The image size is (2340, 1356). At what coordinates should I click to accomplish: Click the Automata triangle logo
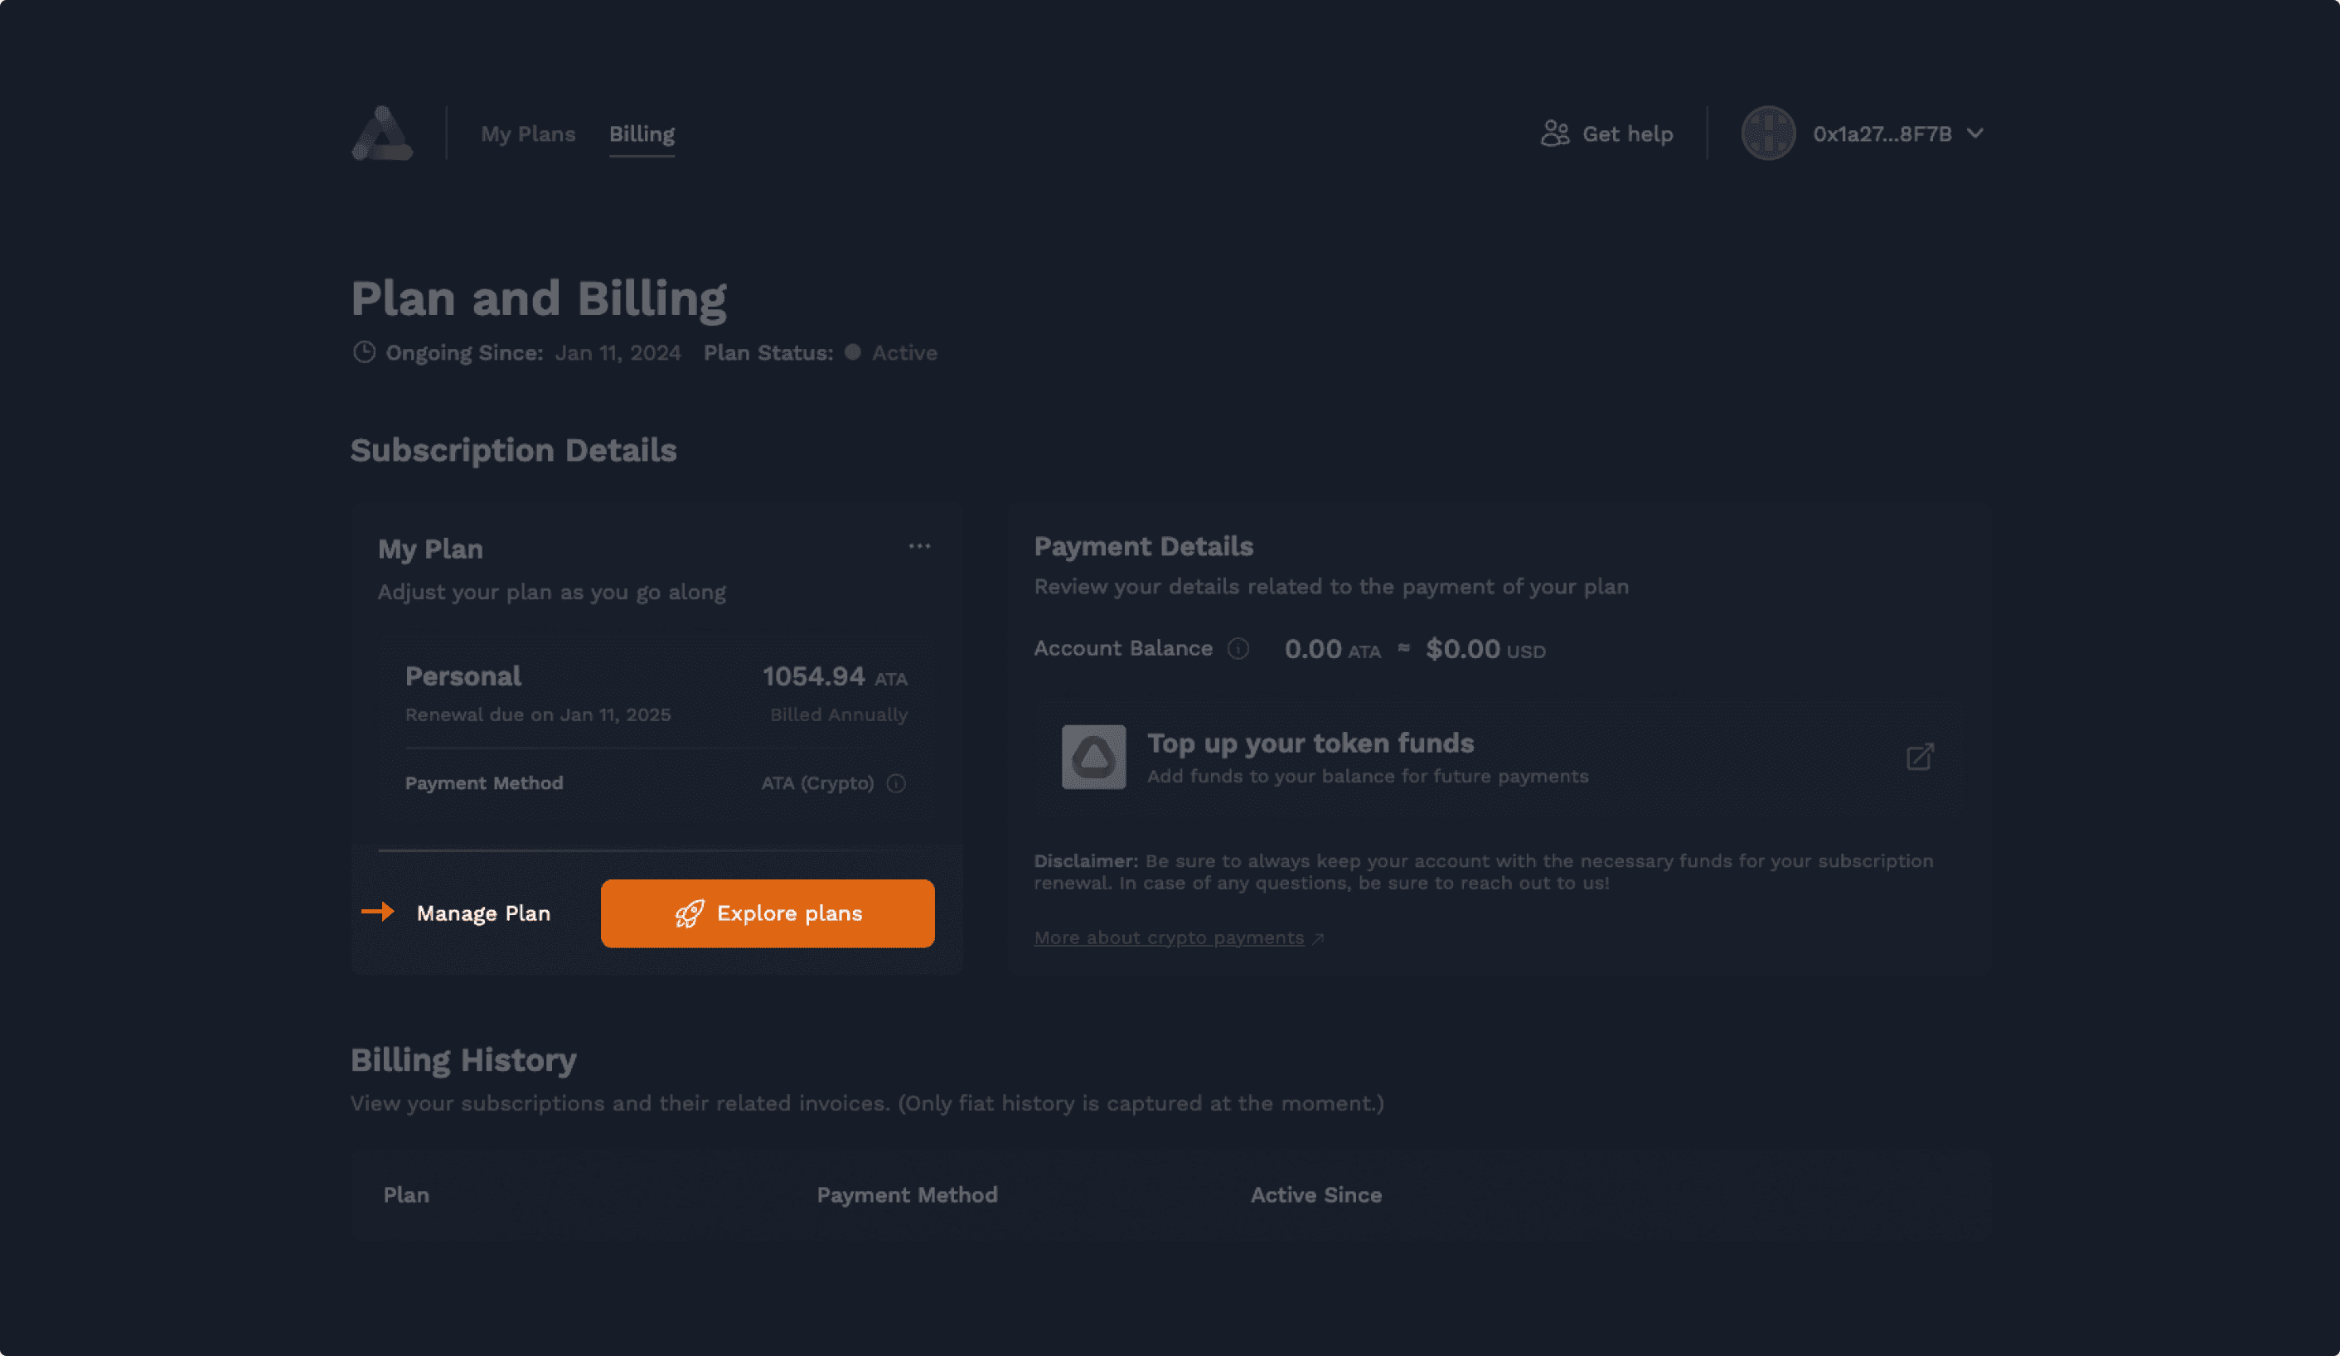point(381,133)
